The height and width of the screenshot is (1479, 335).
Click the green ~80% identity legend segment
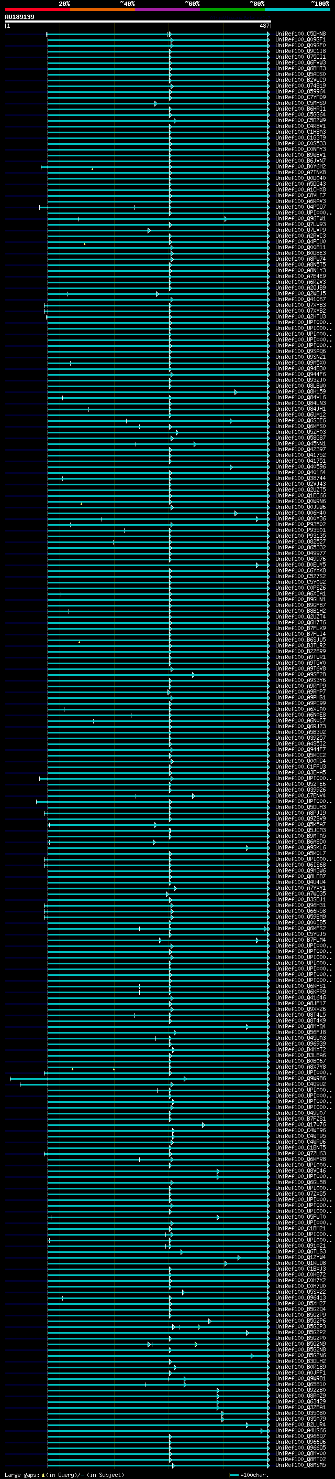pos(232,9)
